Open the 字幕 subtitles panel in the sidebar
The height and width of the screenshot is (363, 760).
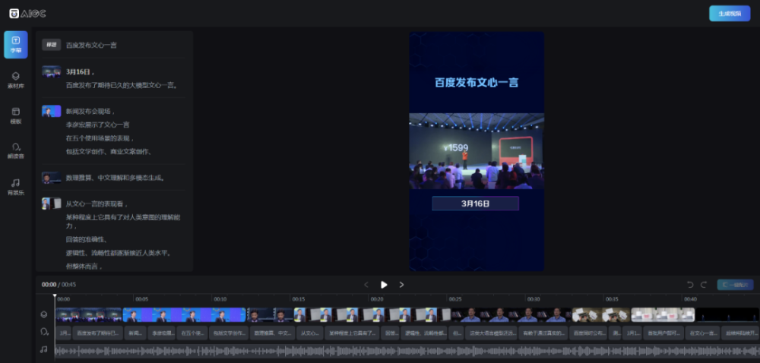tap(15, 45)
